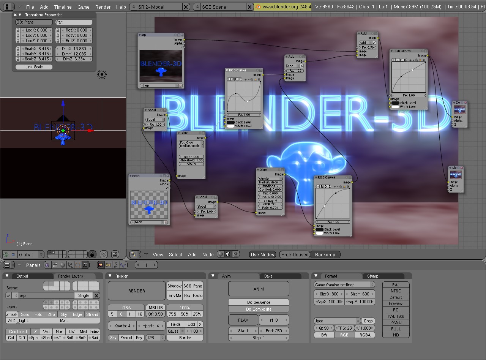This screenshot has width=486, height=360.
Task: Click the Black Level swatch on bottom RGB Curves node
Action: click(320, 229)
